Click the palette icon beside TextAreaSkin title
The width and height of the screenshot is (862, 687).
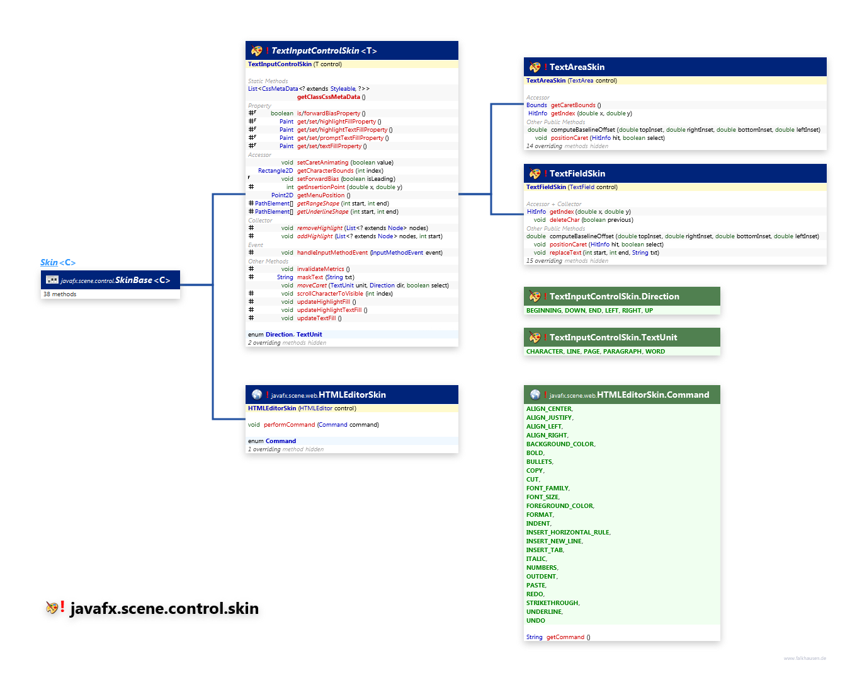[x=535, y=67]
